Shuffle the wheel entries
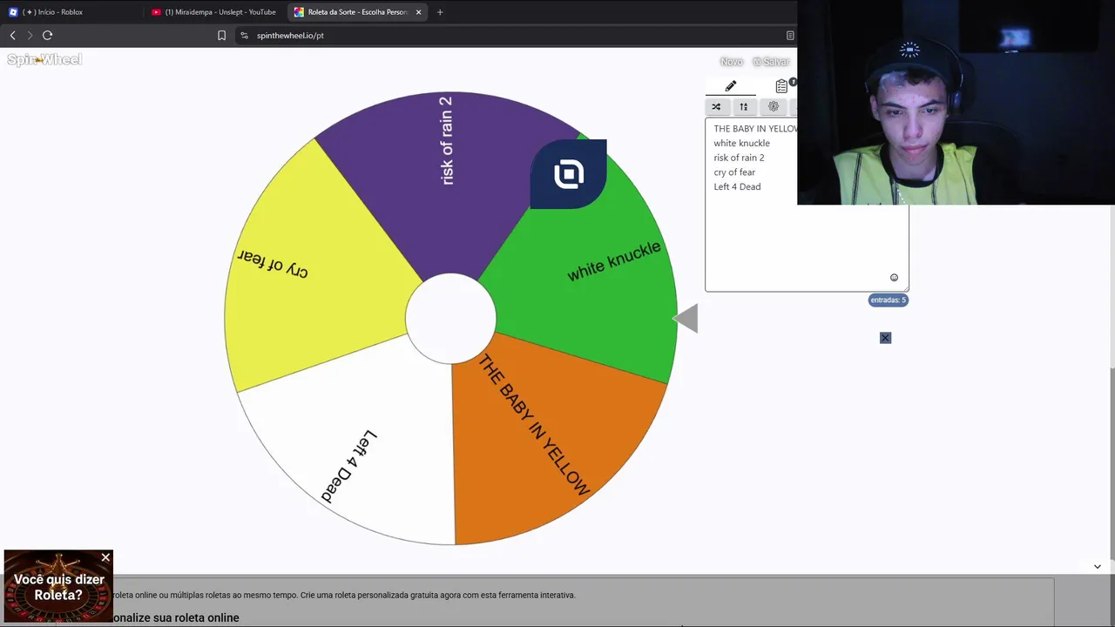1115x627 pixels. (716, 106)
